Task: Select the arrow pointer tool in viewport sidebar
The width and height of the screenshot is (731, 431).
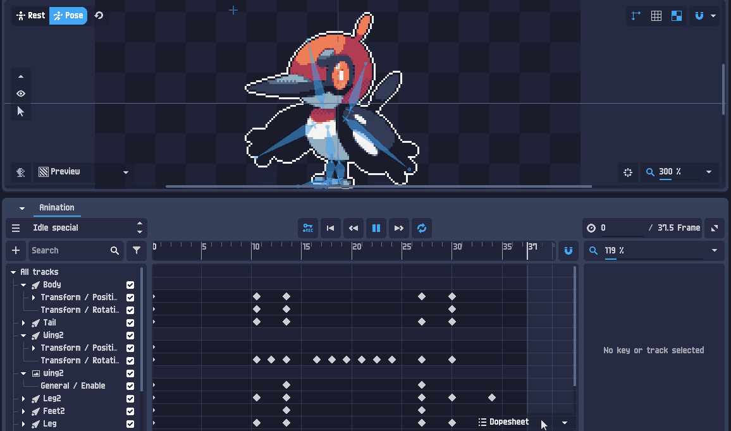Action: (20, 112)
